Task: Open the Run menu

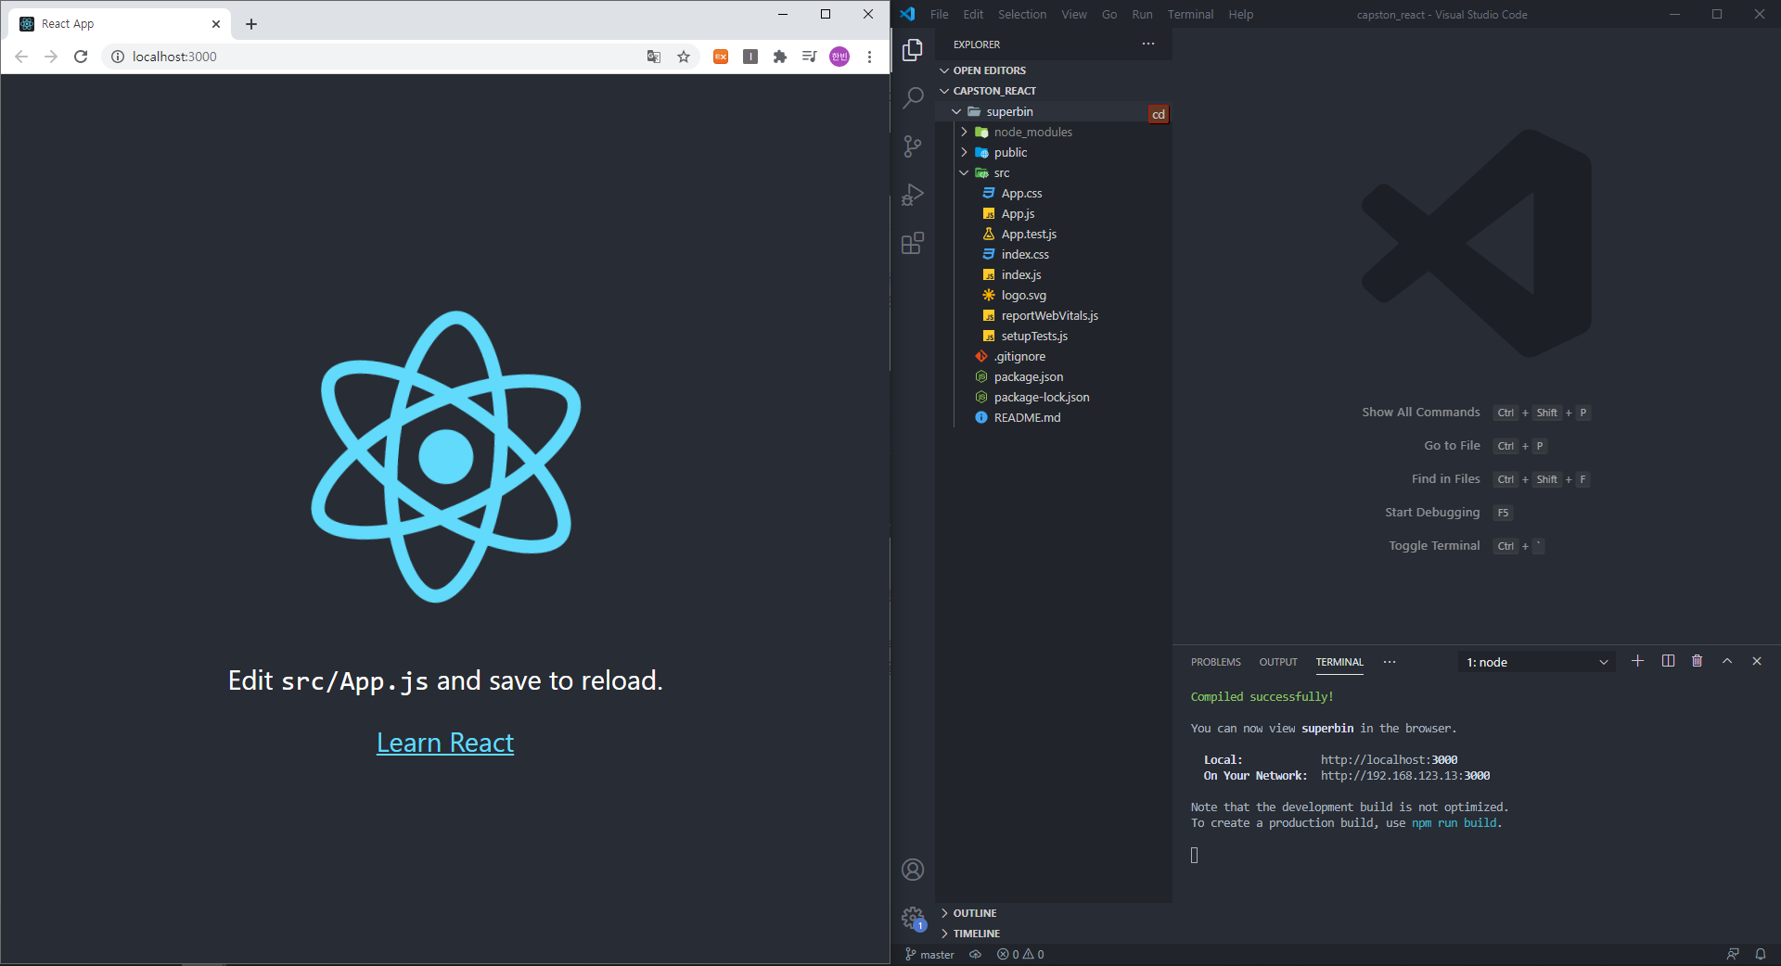Action: coord(1142,14)
